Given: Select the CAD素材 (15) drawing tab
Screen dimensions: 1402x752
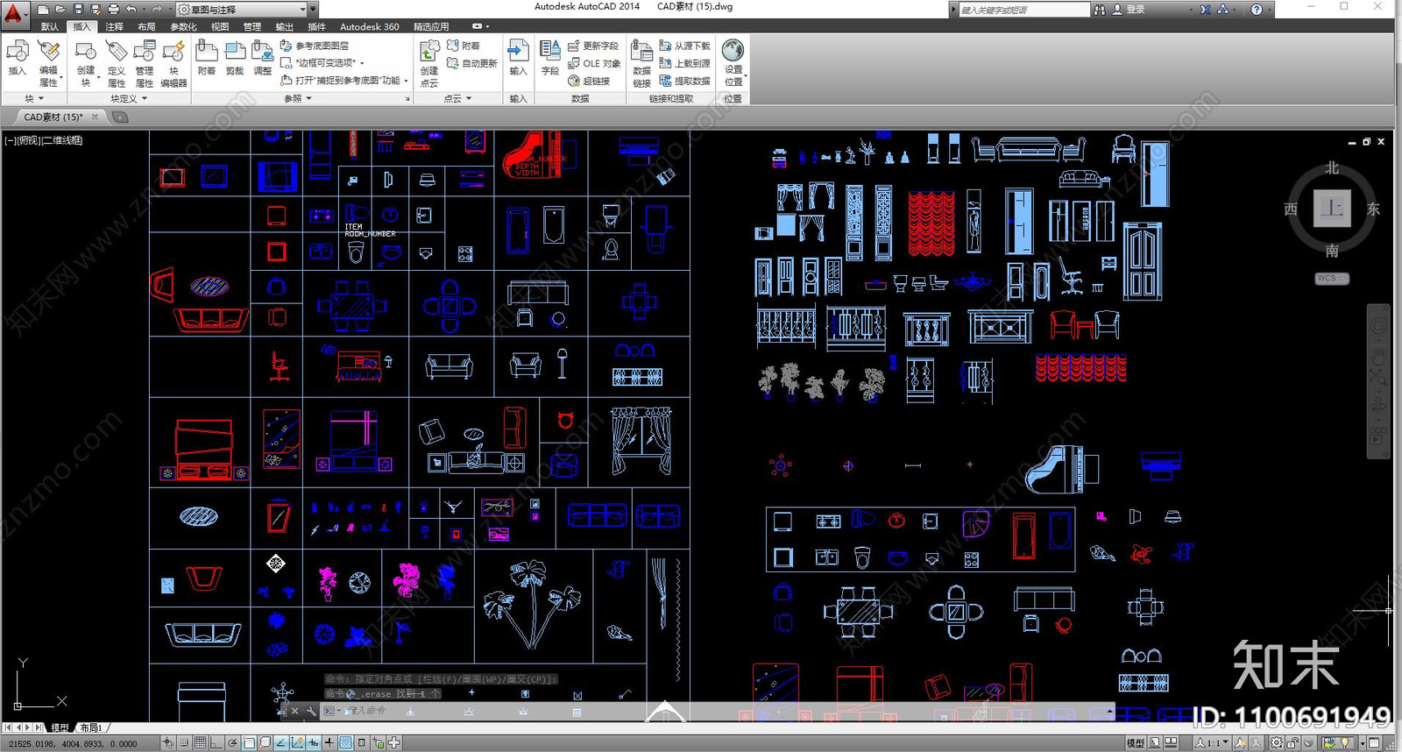Looking at the screenshot, I should point(53,117).
